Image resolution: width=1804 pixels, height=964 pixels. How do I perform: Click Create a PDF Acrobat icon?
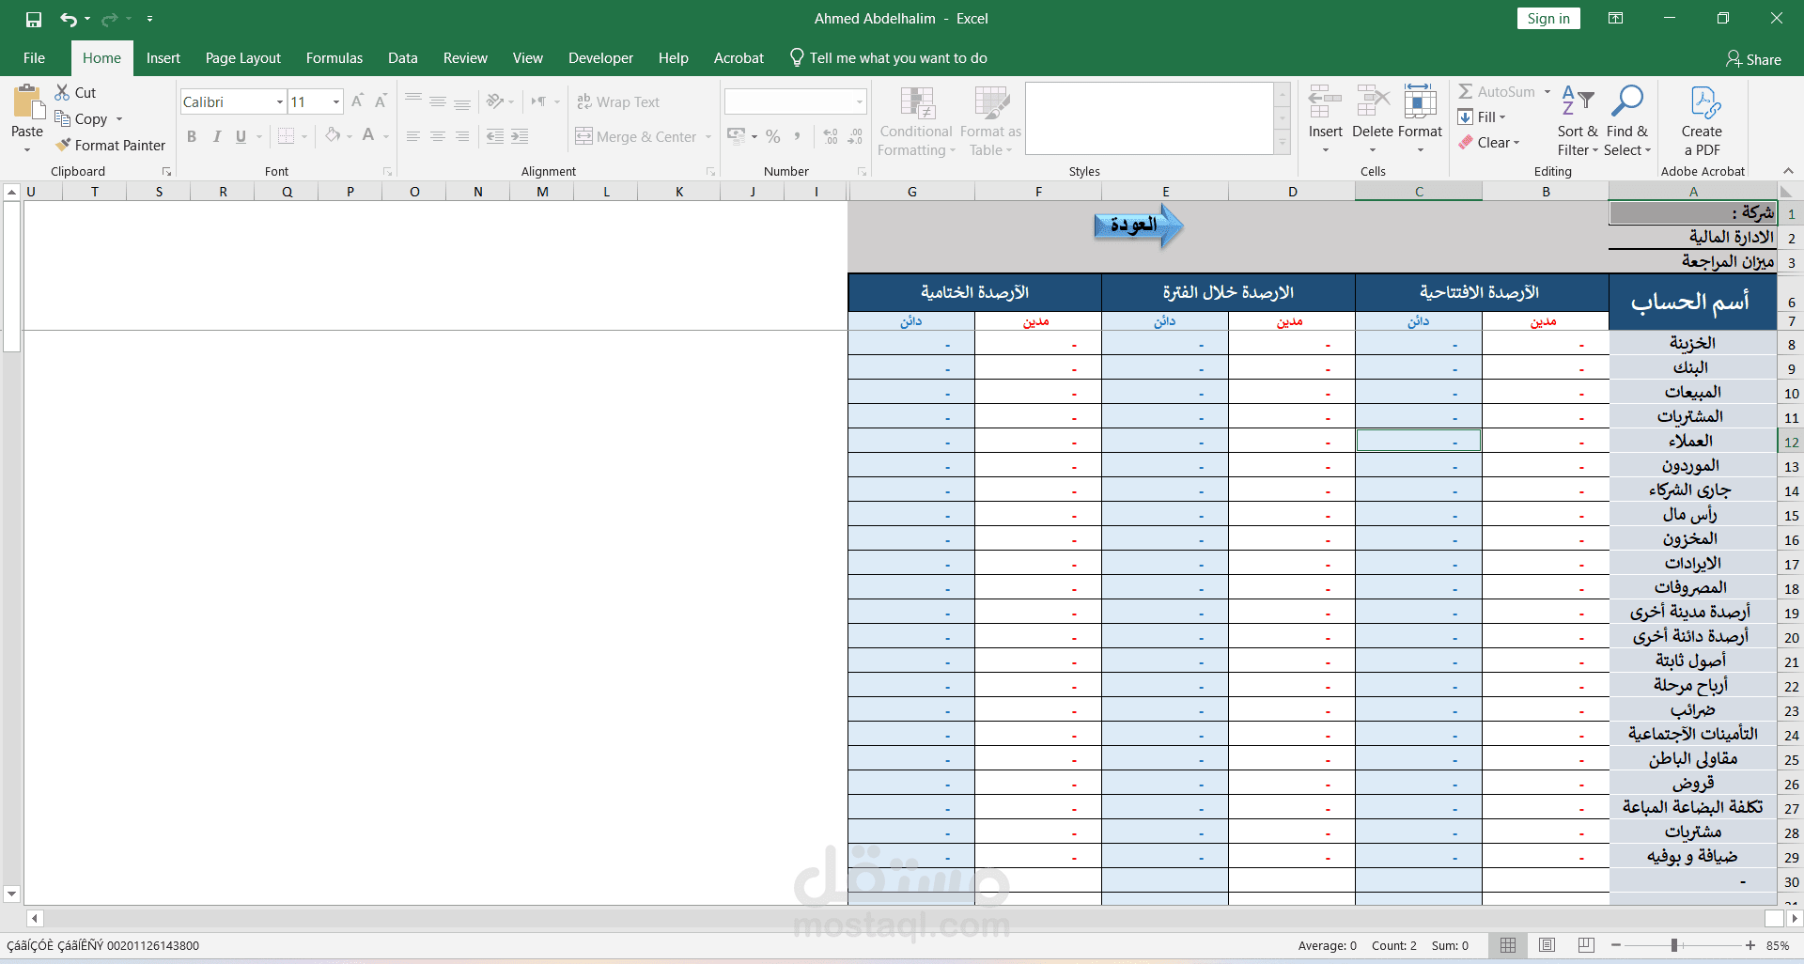click(1702, 121)
